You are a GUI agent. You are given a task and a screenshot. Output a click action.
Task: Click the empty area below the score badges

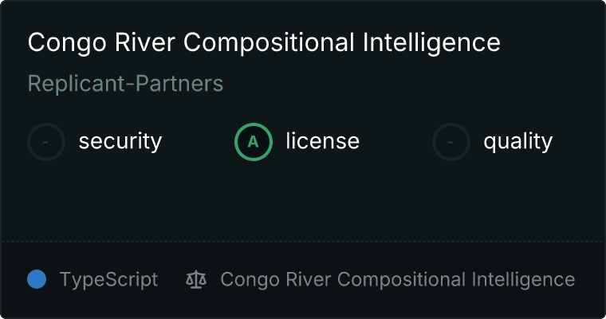coord(303,199)
